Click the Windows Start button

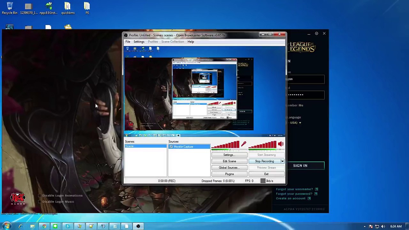tap(6, 226)
